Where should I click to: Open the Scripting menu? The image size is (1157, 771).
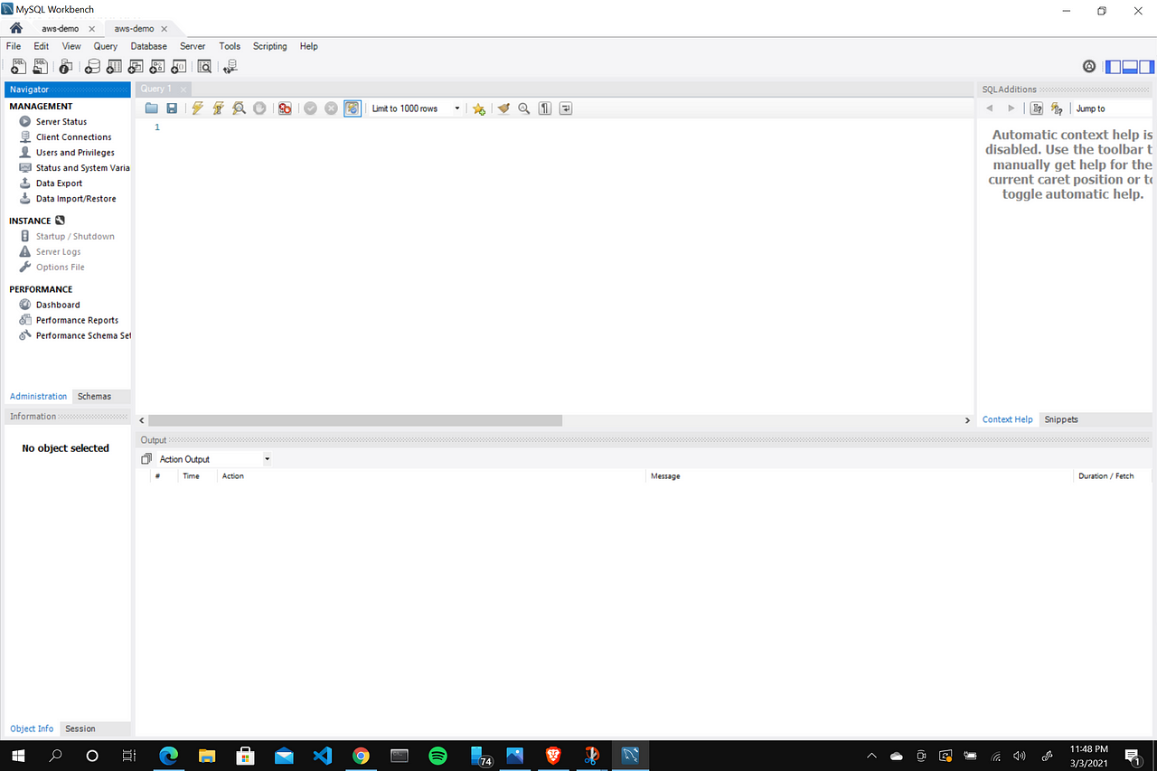click(269, 46)
